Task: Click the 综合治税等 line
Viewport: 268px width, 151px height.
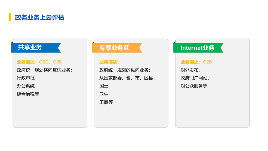Action: click(28, 94)
